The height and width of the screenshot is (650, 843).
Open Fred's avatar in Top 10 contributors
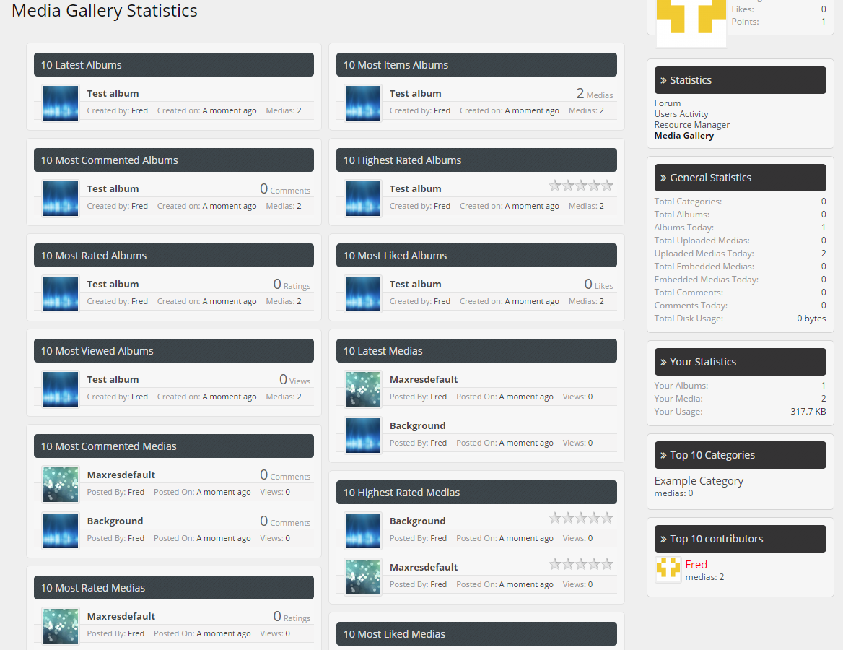coord(668,570)
